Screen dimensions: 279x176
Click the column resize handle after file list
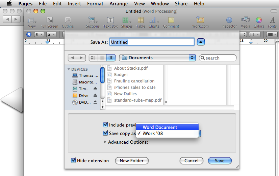click(166, 102)
